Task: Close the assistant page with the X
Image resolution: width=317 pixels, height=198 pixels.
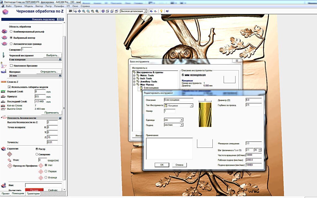Action: [62, 19]
